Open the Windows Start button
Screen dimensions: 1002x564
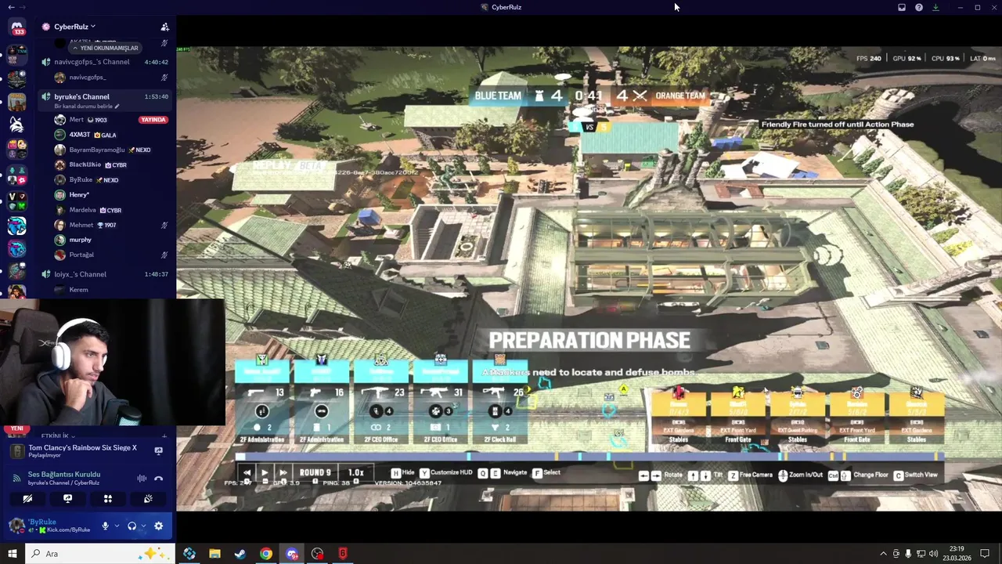(12, 554)
